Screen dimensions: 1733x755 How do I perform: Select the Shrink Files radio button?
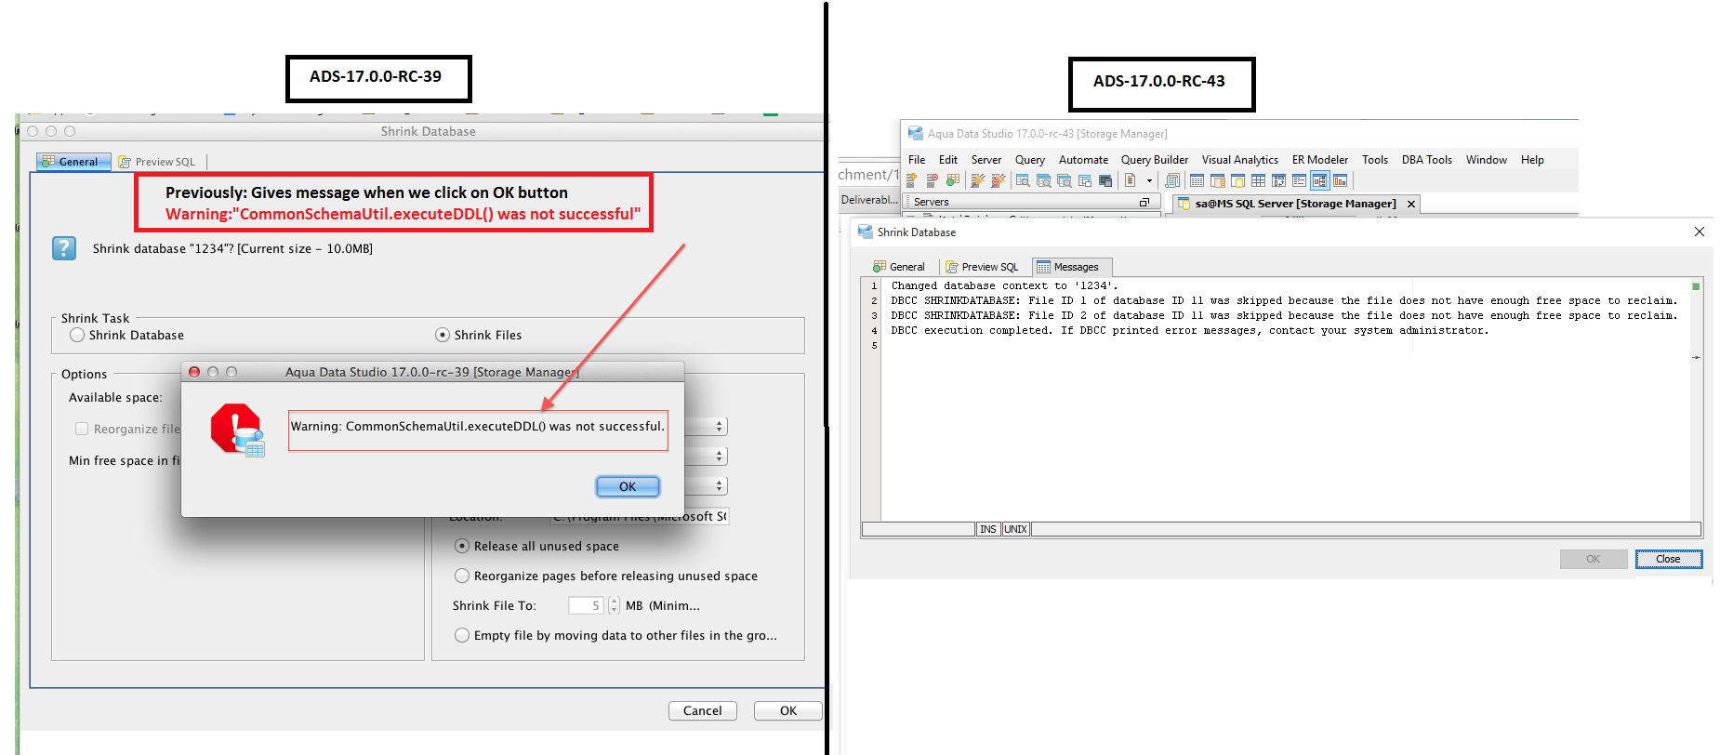pyautogui.click(x=443, y=335)
